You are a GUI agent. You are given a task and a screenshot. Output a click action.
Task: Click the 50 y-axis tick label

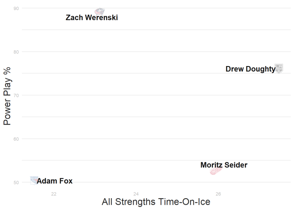point(16,182)
